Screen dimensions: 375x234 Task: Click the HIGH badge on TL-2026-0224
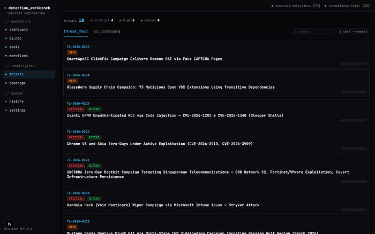pyautogui.click(x=72, y=81)
